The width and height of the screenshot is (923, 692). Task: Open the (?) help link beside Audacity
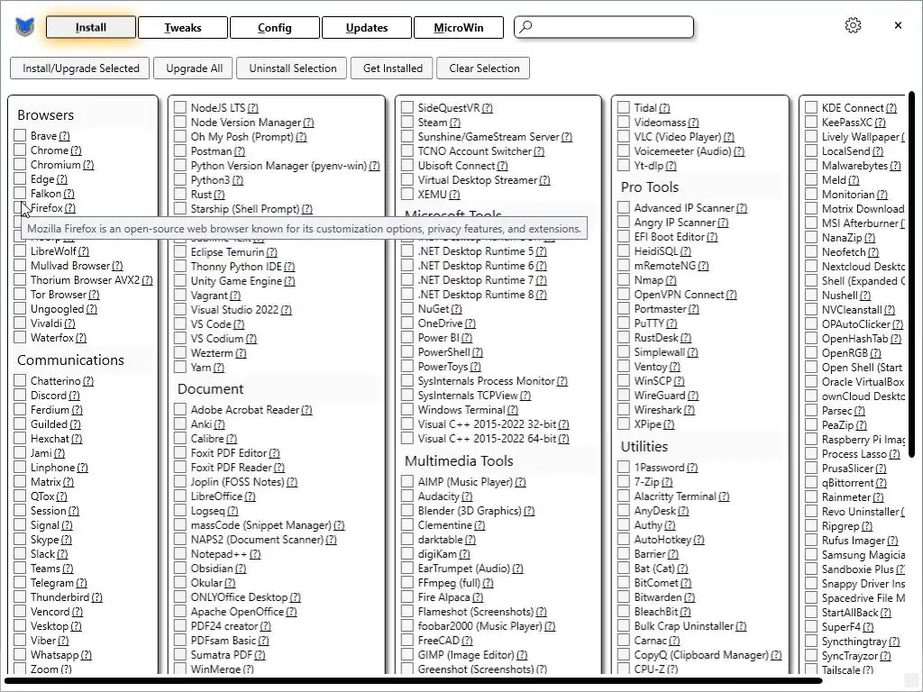tap(467, 496)
